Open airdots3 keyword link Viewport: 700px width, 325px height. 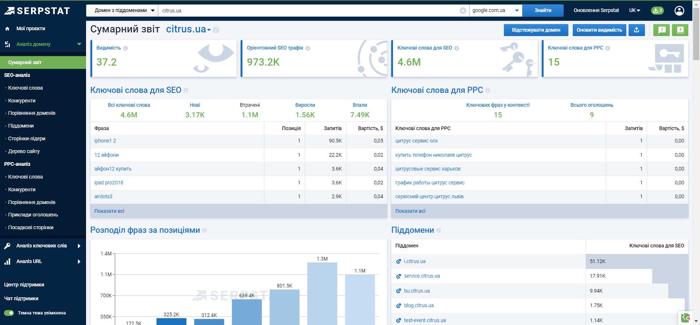tap(103, 196)
